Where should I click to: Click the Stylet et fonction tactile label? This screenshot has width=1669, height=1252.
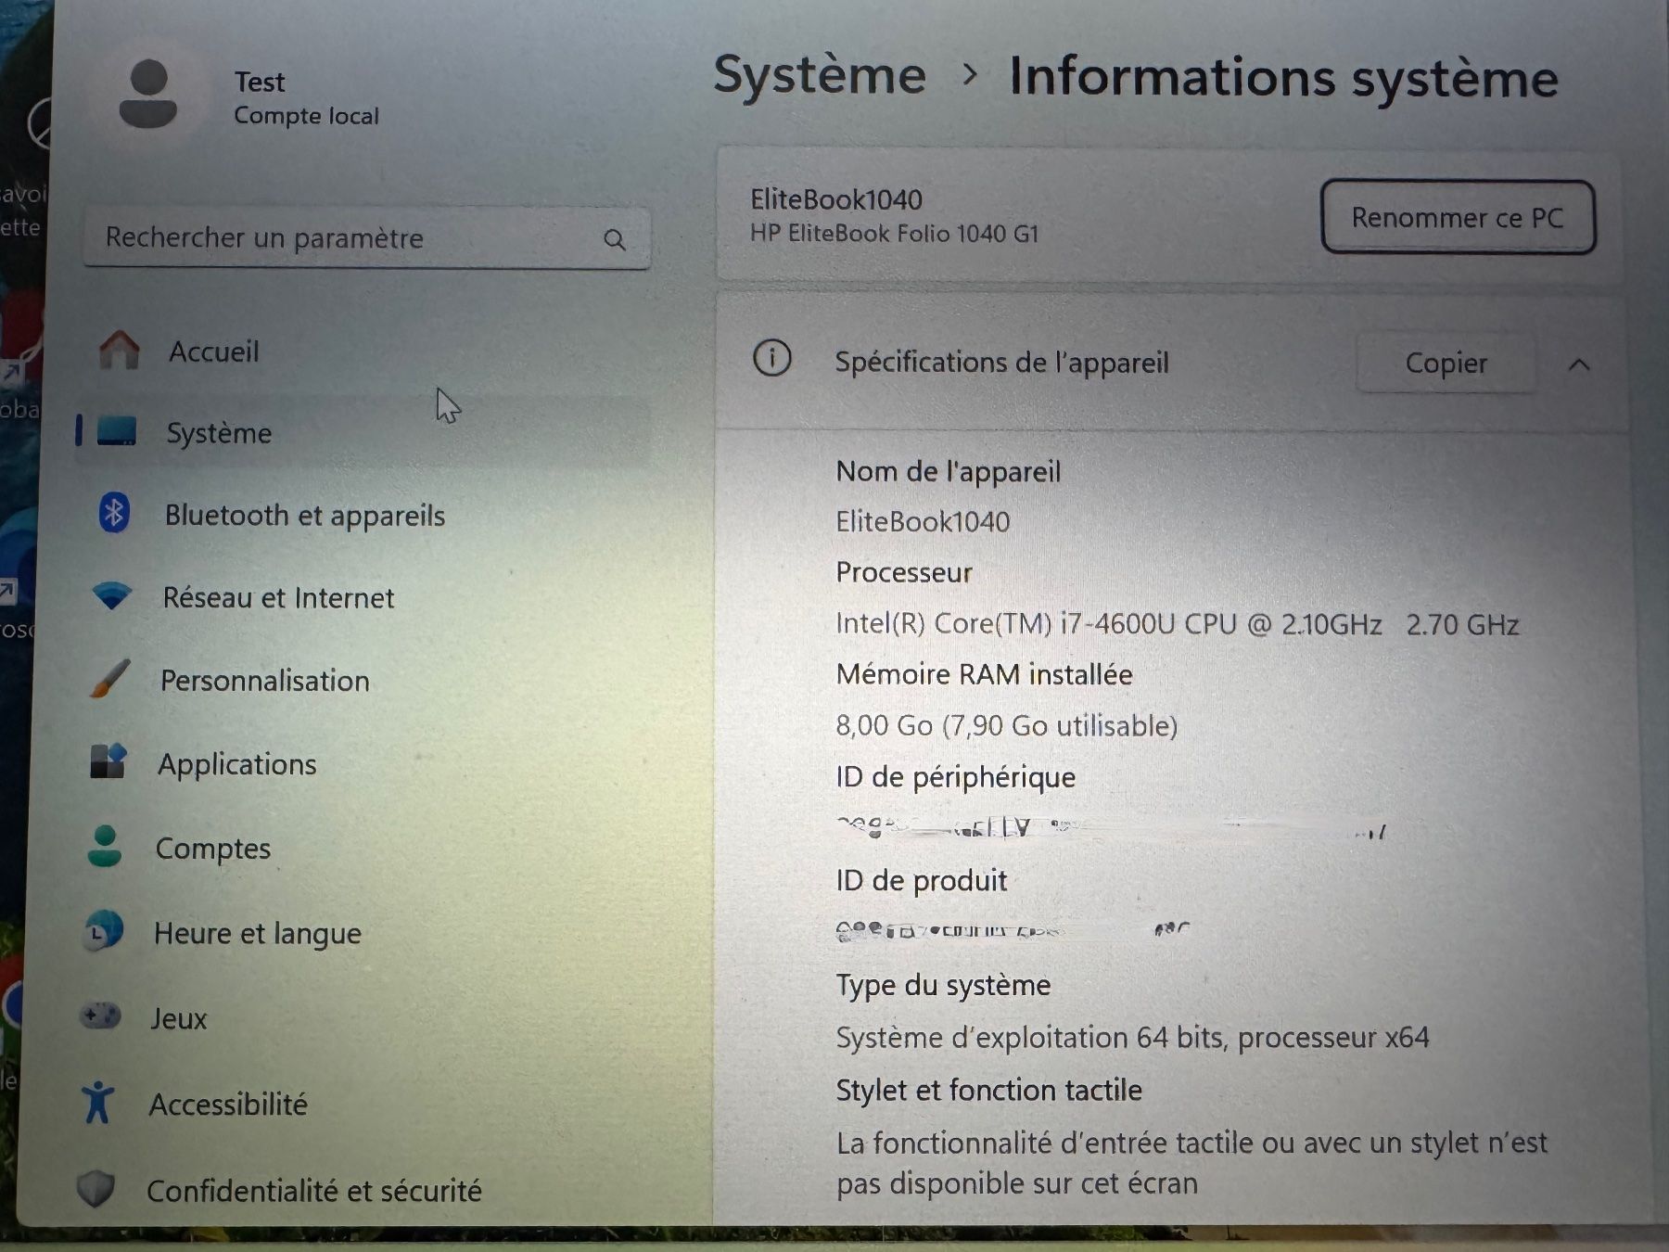988,1090
